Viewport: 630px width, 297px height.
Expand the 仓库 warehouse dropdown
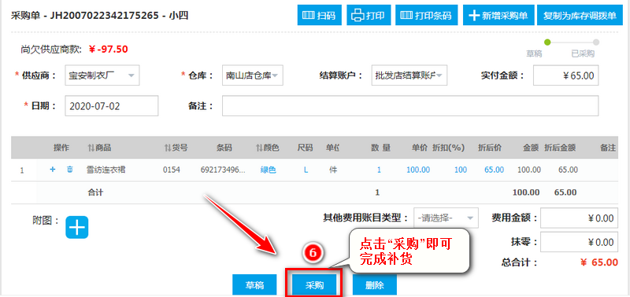[252, 75]
